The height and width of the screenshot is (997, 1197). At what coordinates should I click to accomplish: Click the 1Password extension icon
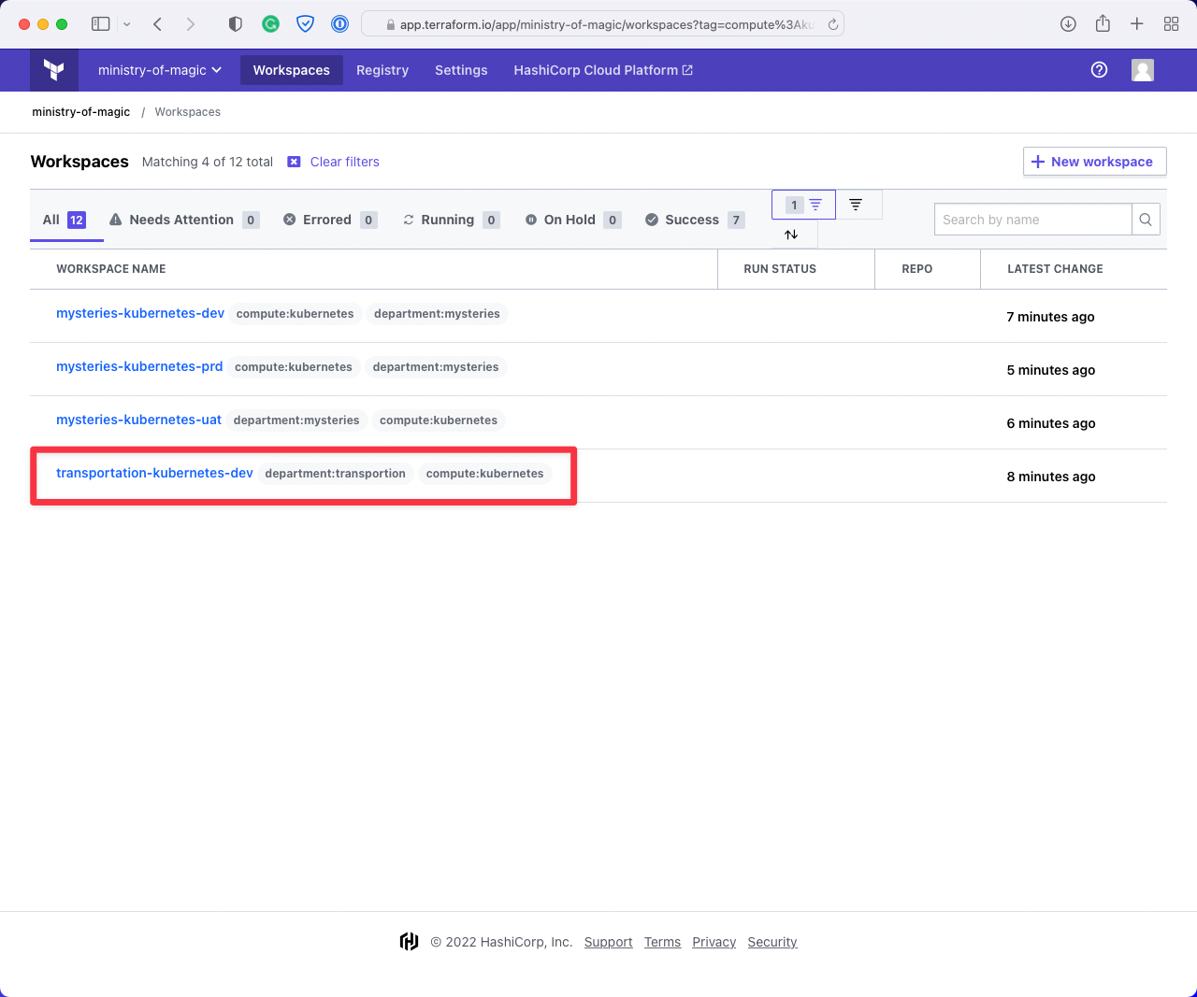[340, 24]
